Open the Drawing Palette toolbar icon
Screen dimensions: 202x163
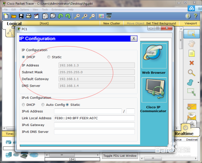[101, 16]
